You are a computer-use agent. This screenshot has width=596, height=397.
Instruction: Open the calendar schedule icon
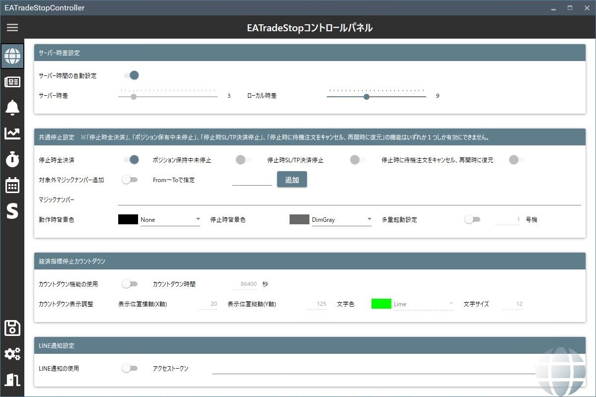(x=12, y=186)
